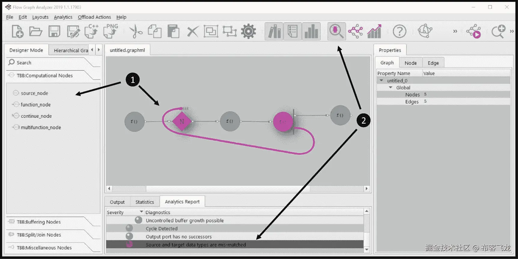This screenshot has width=518, height=259.
Task: Run the rule check bug magnifier
Action: click(x=336, y=32)
